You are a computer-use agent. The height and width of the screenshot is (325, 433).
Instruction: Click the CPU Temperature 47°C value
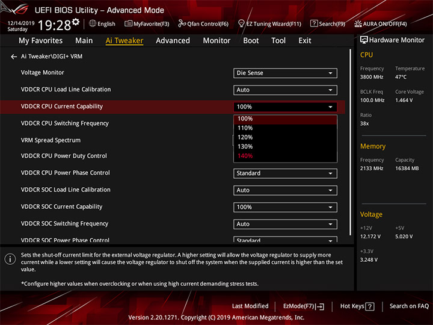pyautogui.click(x=401, y=77)
